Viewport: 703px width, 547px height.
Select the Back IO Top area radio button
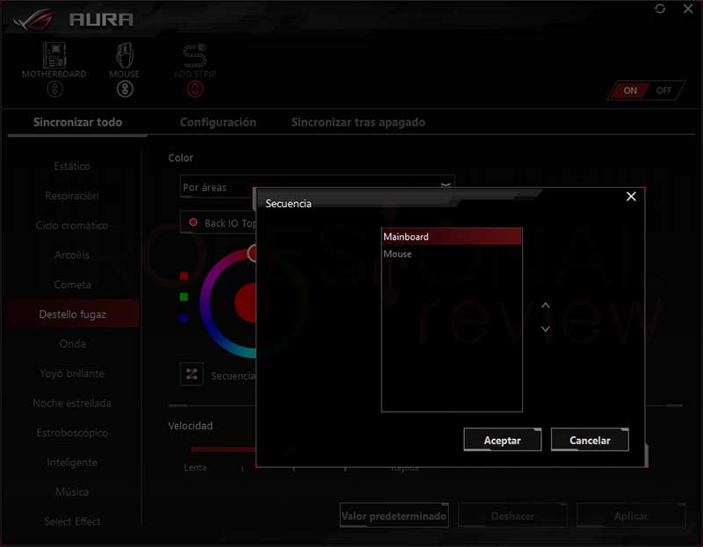tap(193, 222)
